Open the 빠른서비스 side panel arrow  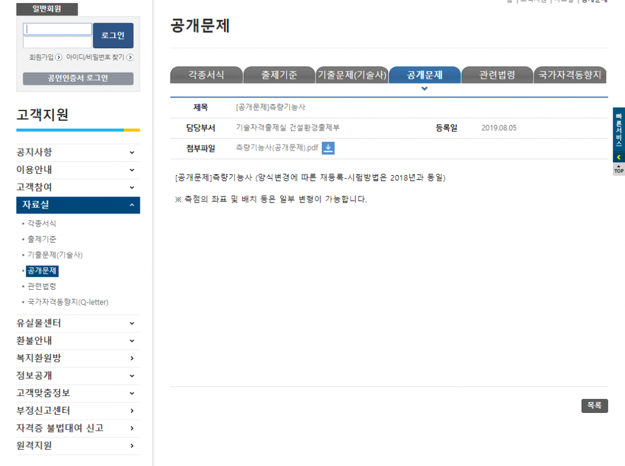[618, 157]
